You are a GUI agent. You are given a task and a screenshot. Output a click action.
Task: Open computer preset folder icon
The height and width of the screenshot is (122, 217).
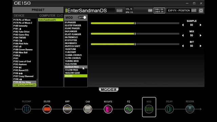58,16
